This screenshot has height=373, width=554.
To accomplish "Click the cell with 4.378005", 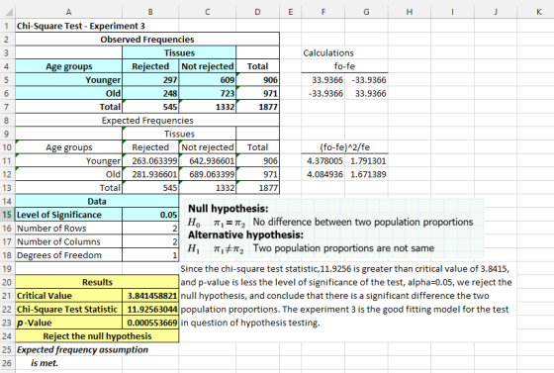I will (x=323, y=161).
